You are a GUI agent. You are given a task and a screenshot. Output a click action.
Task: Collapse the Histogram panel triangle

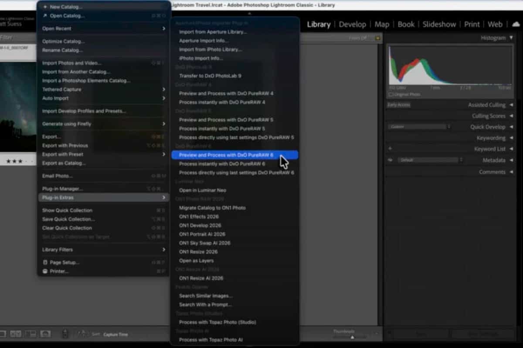coord(511,38)
